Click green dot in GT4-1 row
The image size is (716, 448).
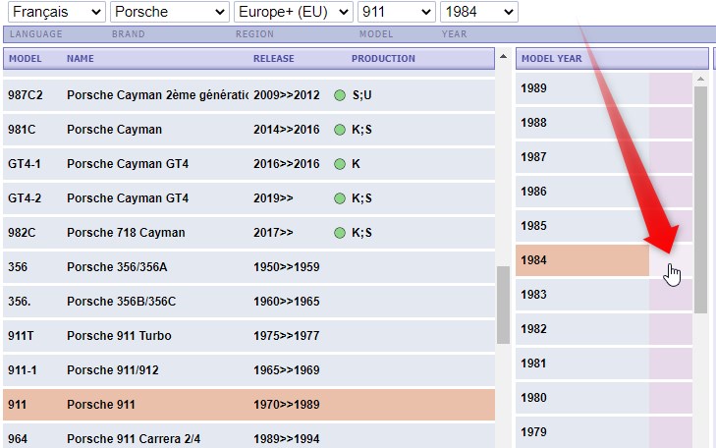(x=339, y=164)
